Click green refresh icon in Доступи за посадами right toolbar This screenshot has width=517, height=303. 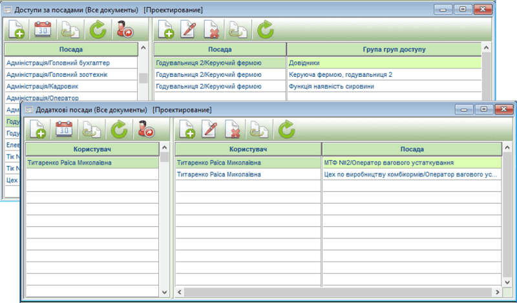[265, 29]
